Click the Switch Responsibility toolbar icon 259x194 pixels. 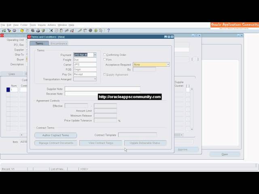33,31
